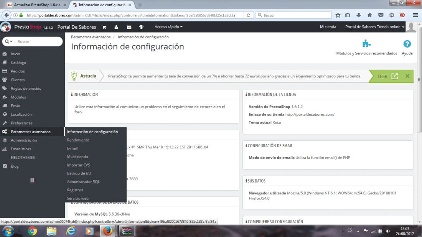Click browser back arrow button
Image resolution: width=422 pixels, height=237 pixels.
[x=7, y=15]
